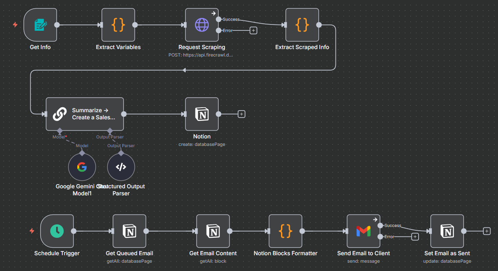Open the Get Email Content node
Viewport: 498px width, 271px height.
(x=213, y=231)
